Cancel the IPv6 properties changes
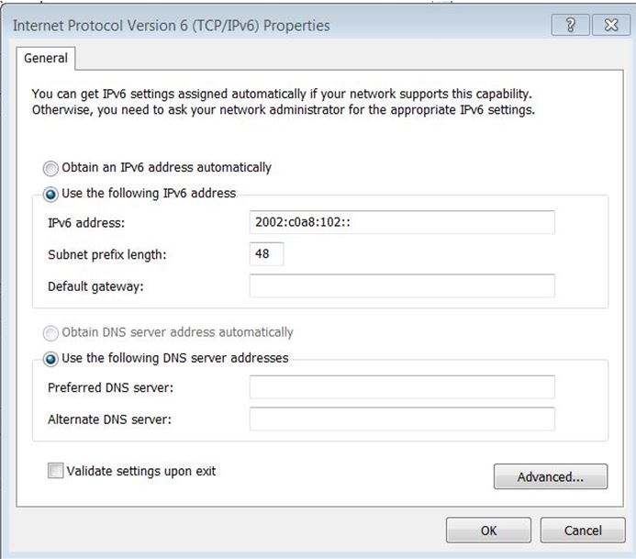 [x=582, y=530]
